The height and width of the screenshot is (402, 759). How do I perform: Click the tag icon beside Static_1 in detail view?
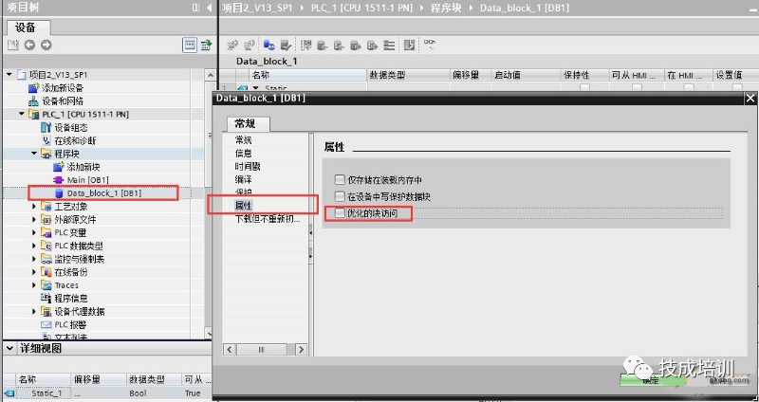(x=9, y=393)
